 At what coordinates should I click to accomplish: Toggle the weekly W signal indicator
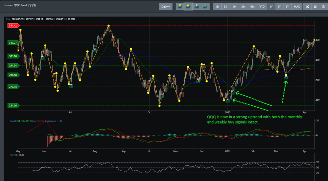(x=188, y=7)
